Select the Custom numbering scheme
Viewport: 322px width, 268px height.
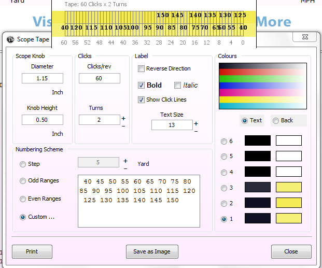click(x=23, y=217)
